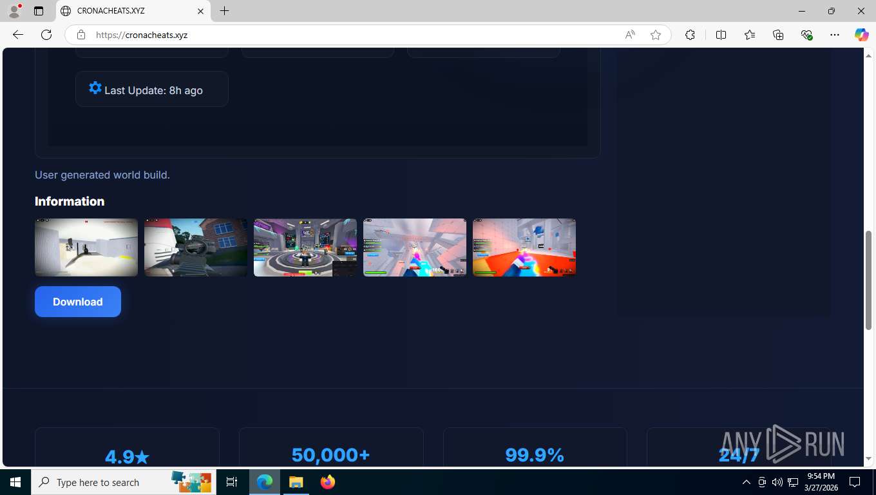The height and width of the screenshot is (495, 876).
Task: Add page to favorites star icon
Action: pos(656,35)
